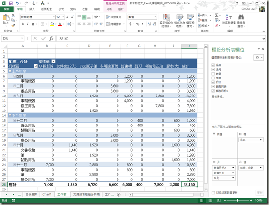269x205 pixels.
Task: Click the insert function fx button
Action: click(51, 39)
